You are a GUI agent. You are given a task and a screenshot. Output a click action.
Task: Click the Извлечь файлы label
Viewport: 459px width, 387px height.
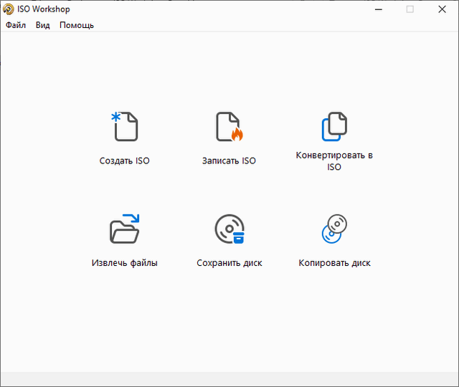125,263
